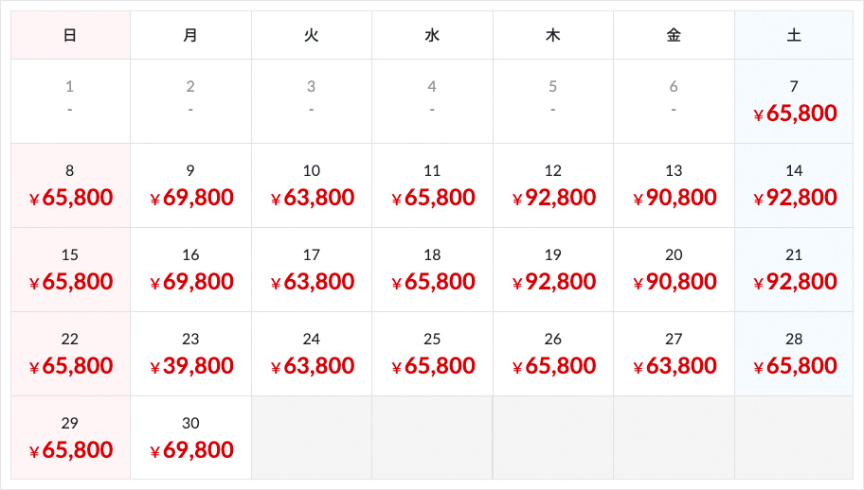
Task: Click the 日 Sunday column header
Action: 70,35
